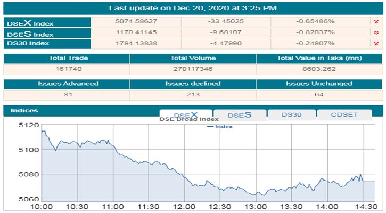Click the red down arrow in DS30 row
Screen dimensions: 386x213
click(376, 44)
